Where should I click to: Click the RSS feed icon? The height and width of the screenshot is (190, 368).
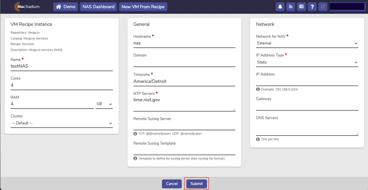point(291,6)
